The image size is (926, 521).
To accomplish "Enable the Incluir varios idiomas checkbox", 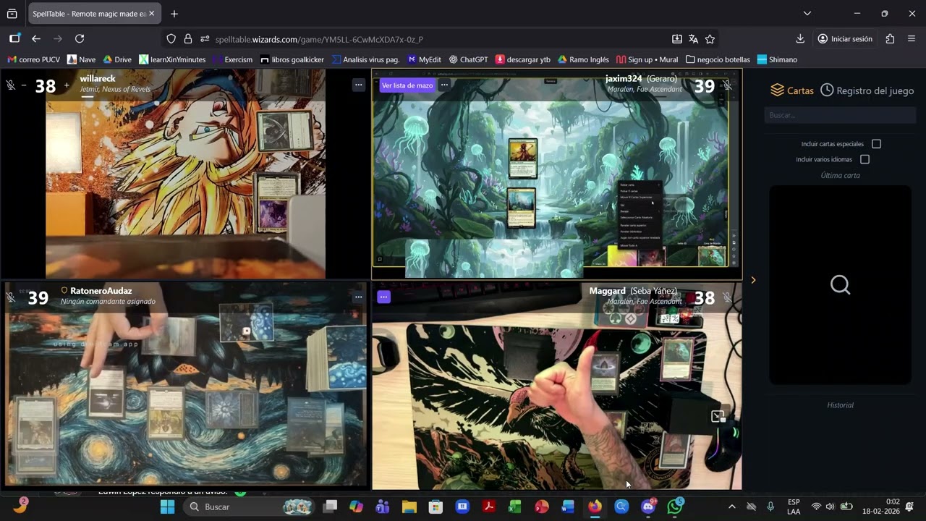I will coord(865,159).
